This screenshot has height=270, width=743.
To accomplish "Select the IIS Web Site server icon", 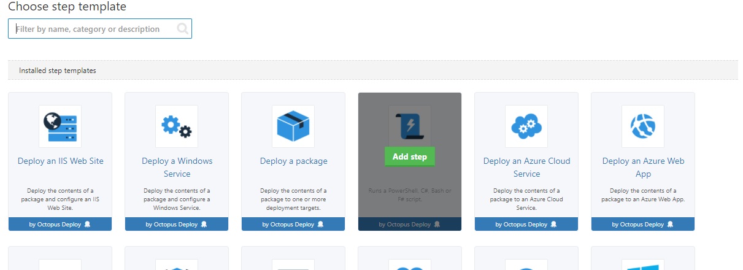I will tap(60, 126).
